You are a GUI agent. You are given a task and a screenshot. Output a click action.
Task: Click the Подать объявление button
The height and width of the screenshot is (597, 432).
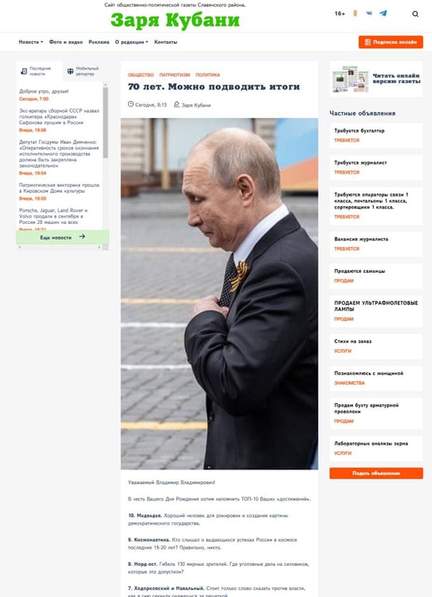[376, 473]
